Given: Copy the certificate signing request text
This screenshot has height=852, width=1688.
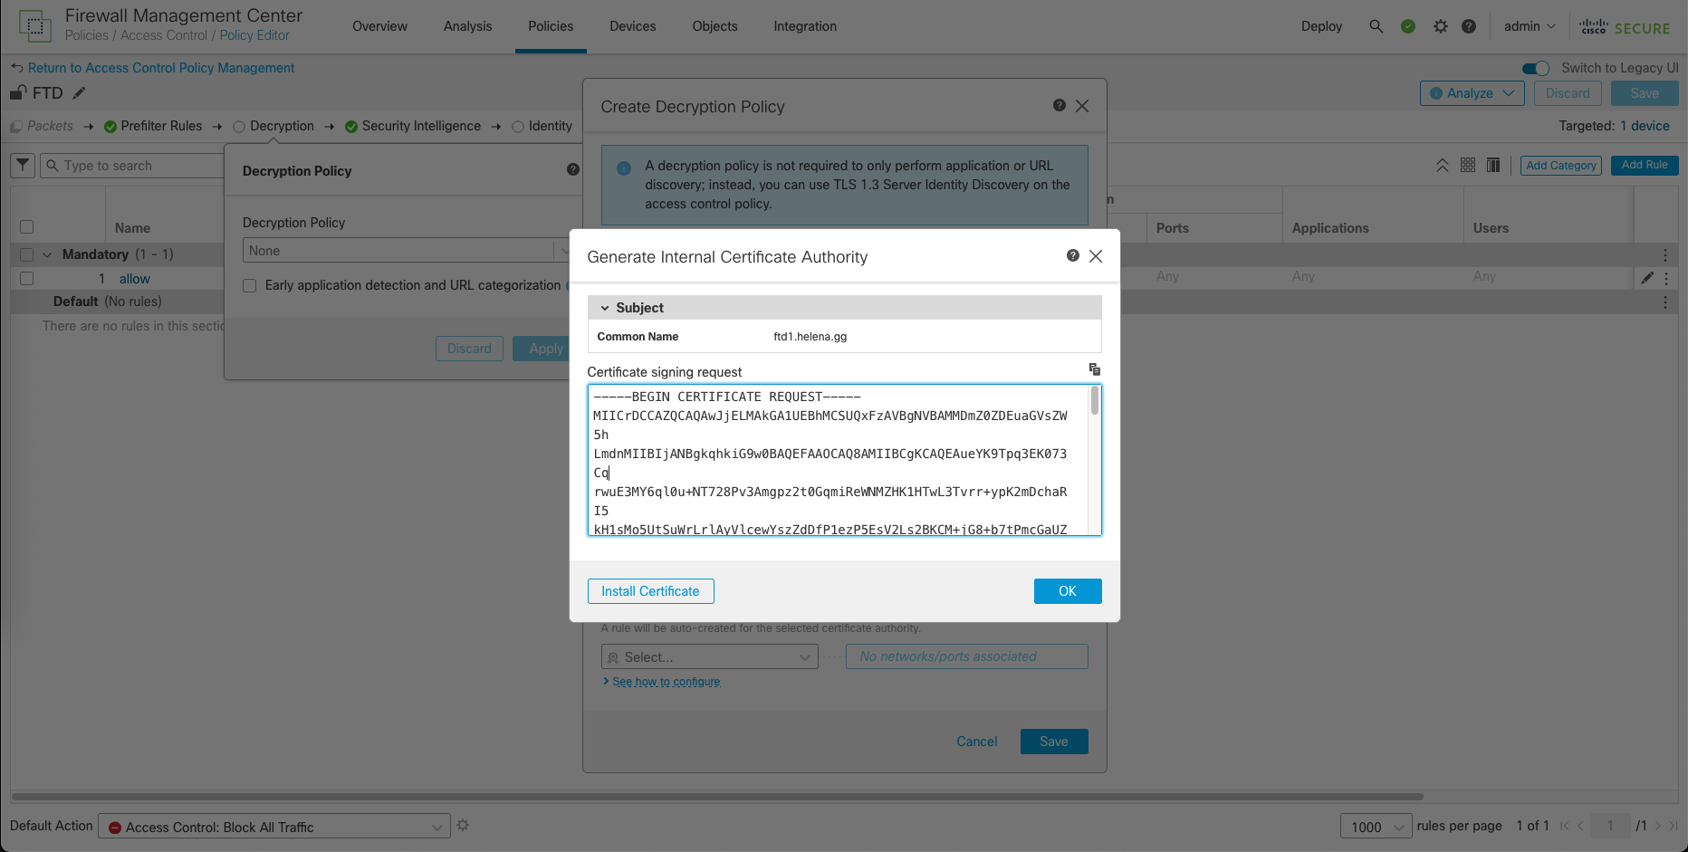Looking at the screenshot, I should tap(1094, 369).
